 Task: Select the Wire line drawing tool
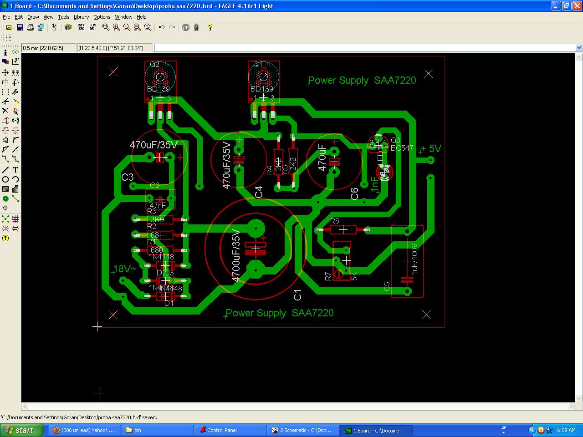5,170
